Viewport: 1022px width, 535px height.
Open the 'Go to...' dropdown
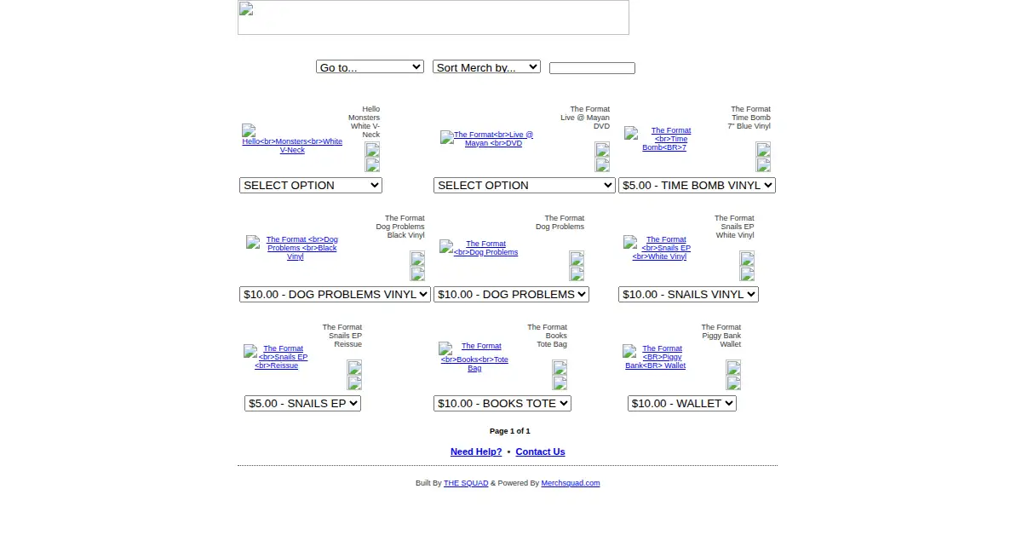point(370,67)
